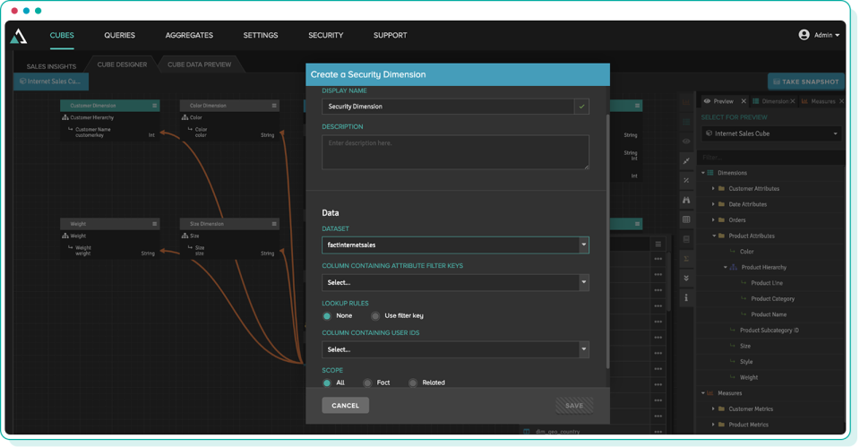The image size is (860, 447).
Task: Click the preview tree Filter field
Action: [x=771, y=158]
